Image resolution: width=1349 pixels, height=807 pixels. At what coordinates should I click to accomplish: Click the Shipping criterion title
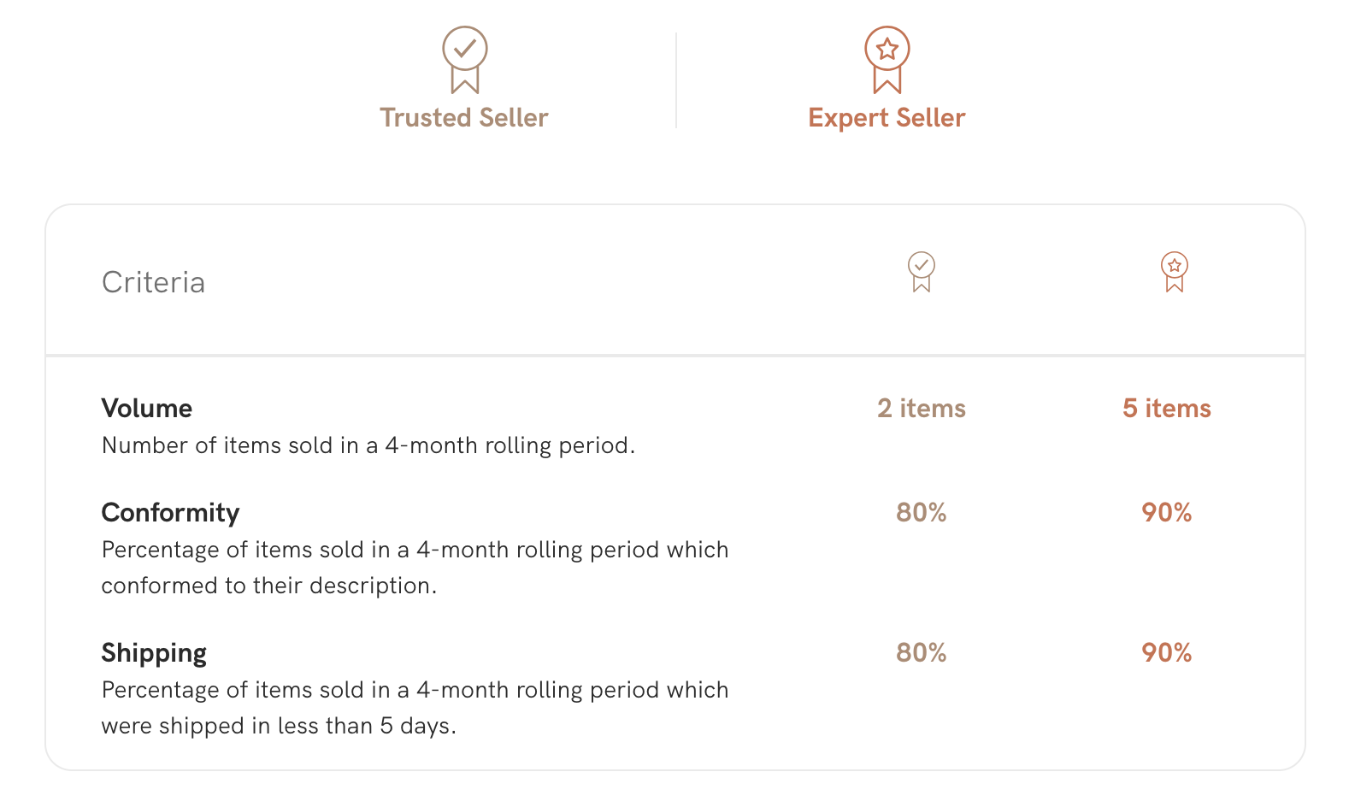coord(154,652)
